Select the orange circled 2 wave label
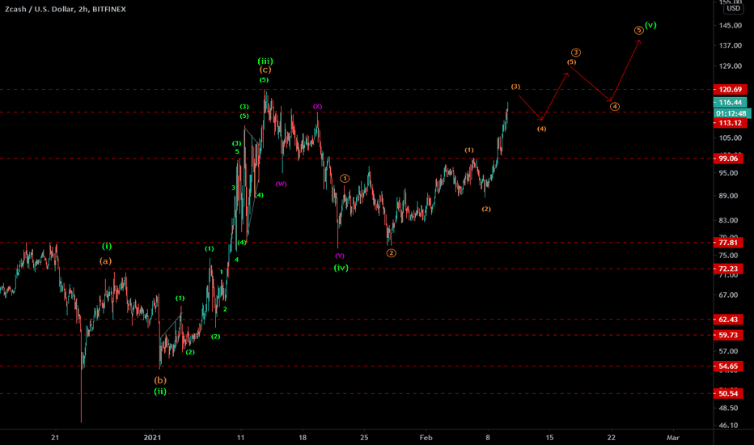The width and height of the screenshot is (754, 445). (x=392, y=253)
